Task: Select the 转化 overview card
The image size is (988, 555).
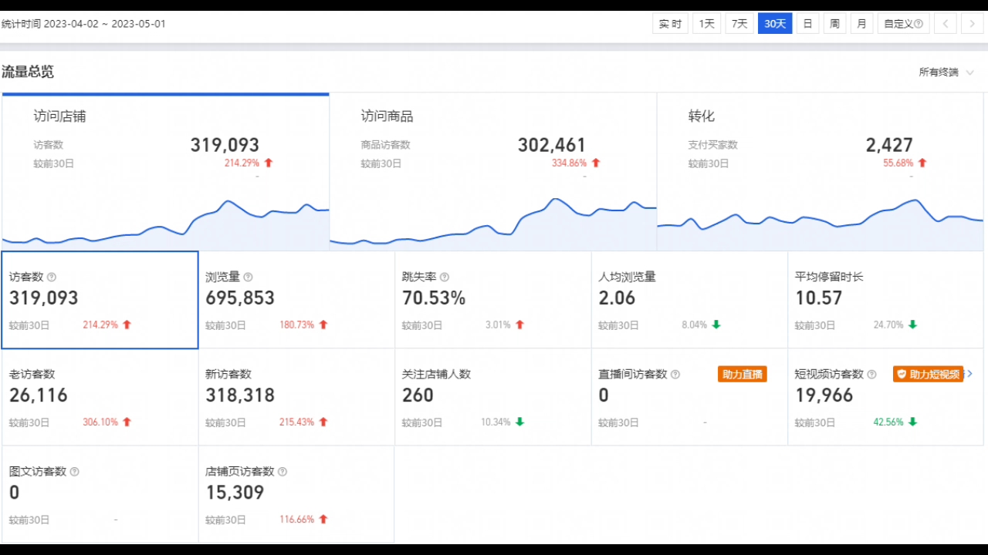Action: 821,171
